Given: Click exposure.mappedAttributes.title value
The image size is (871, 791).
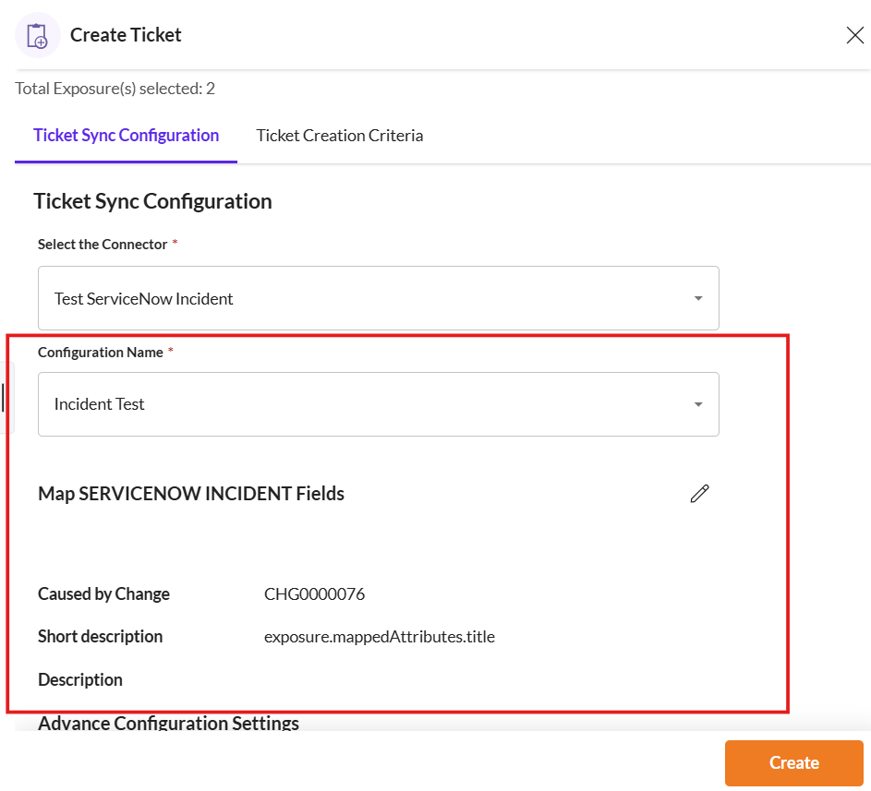Looking at the screenshot, I should 380,637.
